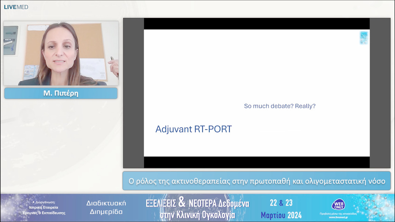Click the ampersand symbol in event title
The image size is (395, 222).
click(x=182, y=202)
